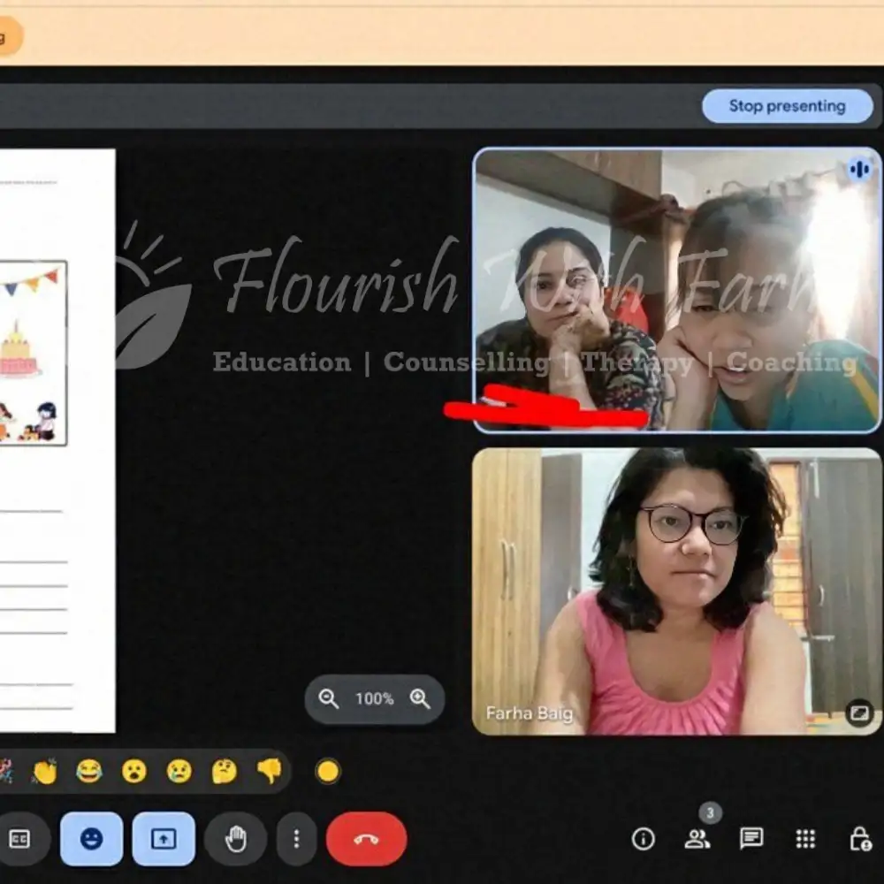The width and height of the screenshot is (884, 884).
Task: Leave the call with red hang-up button
Action: (x=366, y=839)
